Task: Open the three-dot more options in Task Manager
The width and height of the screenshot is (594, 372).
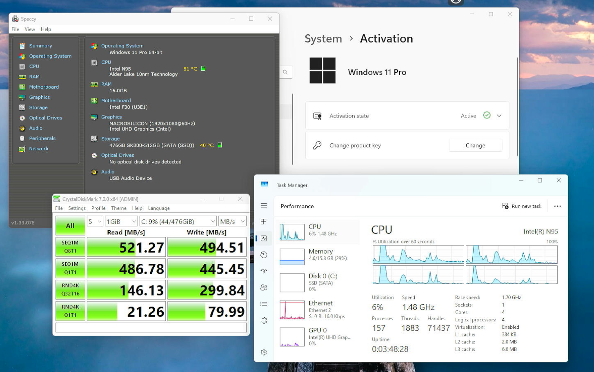Action: (x=557, y=206)
